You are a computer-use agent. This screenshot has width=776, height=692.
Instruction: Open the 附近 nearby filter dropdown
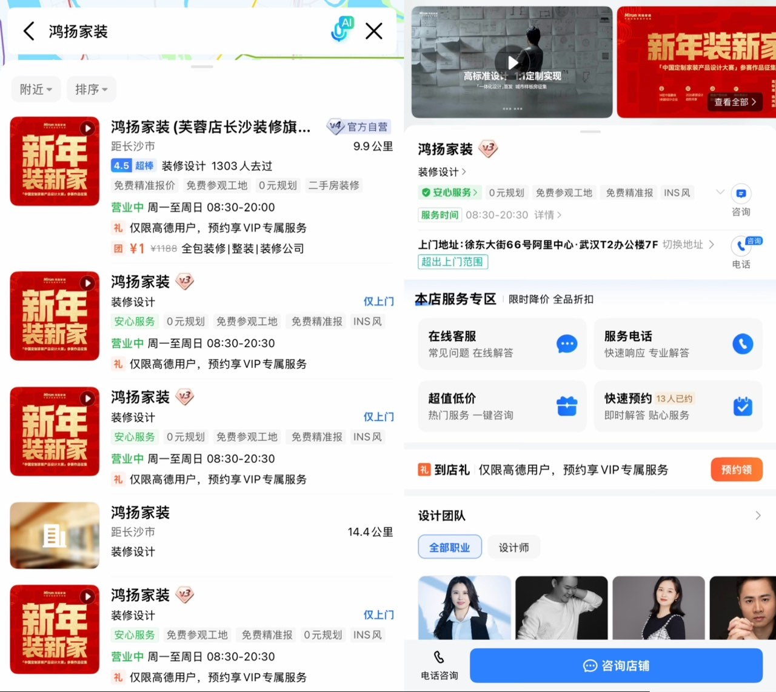tap(36, 90)
